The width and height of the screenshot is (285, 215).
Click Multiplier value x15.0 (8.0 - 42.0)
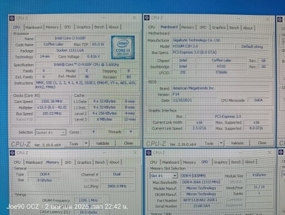coord(52,107)
